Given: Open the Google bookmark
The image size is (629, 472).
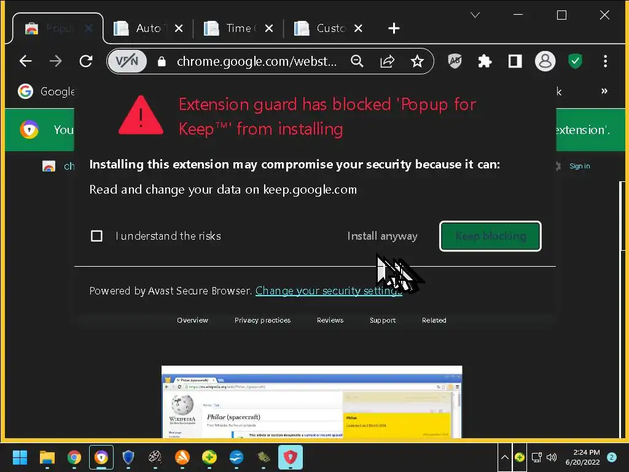Looking at the screenshot, I should [46, 92].
